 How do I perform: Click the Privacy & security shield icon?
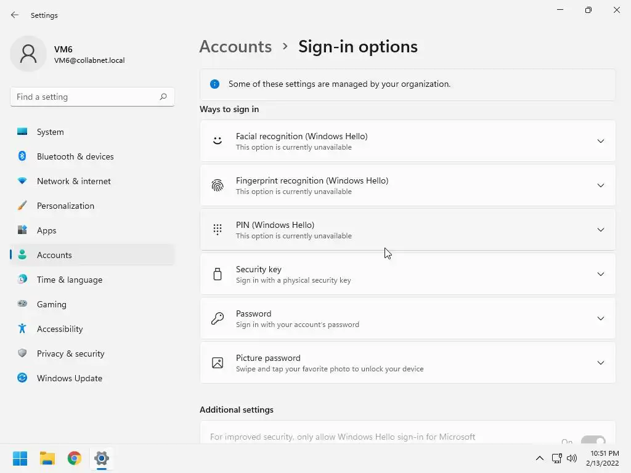(x=22, y=354)
